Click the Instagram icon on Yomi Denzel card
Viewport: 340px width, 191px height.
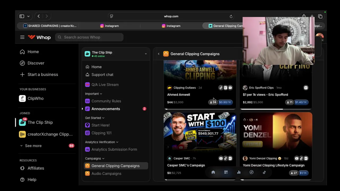306,158
